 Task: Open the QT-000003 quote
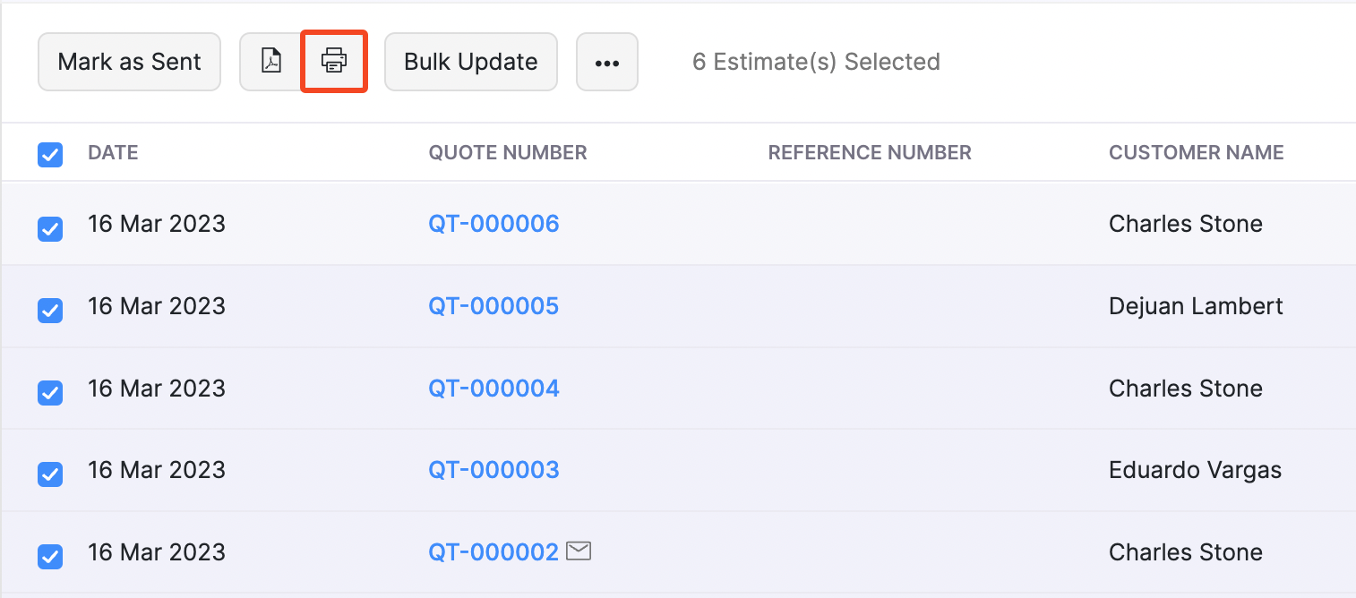493,470
